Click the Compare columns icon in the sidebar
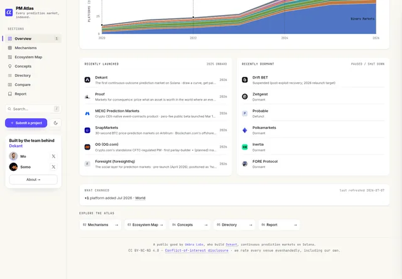 pos(10,85)
